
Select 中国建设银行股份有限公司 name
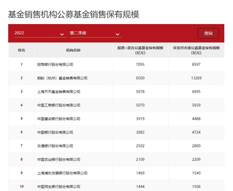(59, 119)
